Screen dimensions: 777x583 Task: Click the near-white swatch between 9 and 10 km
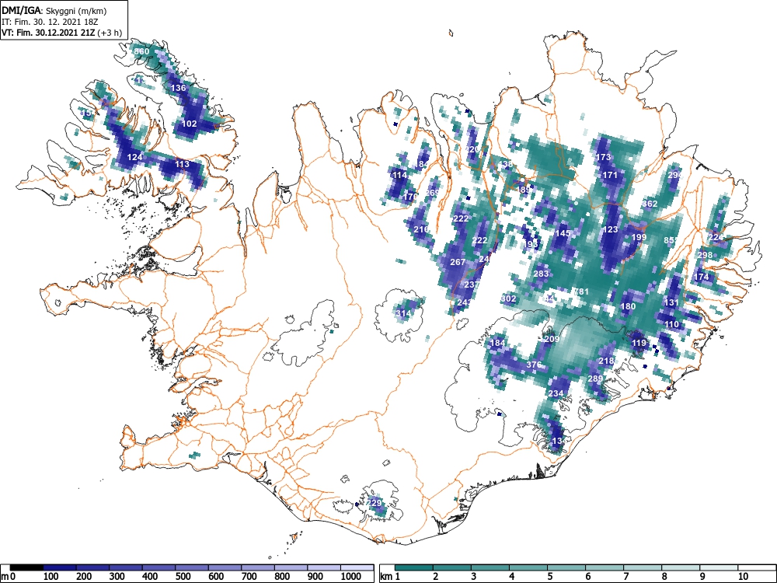tap(719, 567)
